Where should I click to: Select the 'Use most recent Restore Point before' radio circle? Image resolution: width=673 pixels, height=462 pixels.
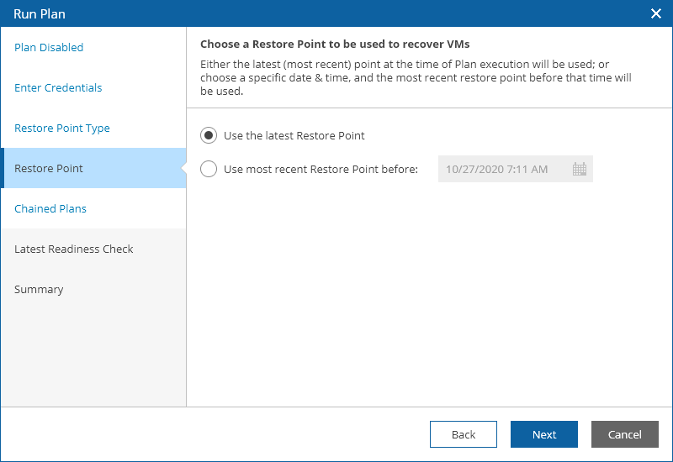(209, 169)
